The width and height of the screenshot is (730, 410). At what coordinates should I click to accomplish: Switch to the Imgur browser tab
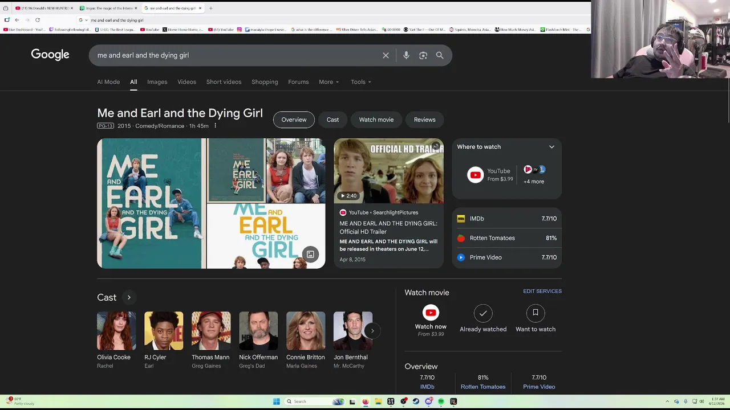click(x=108, y=8)
